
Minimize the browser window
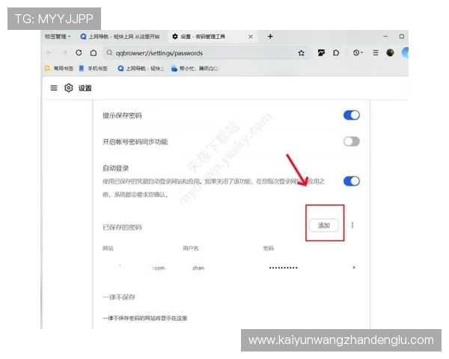[385, 37]
